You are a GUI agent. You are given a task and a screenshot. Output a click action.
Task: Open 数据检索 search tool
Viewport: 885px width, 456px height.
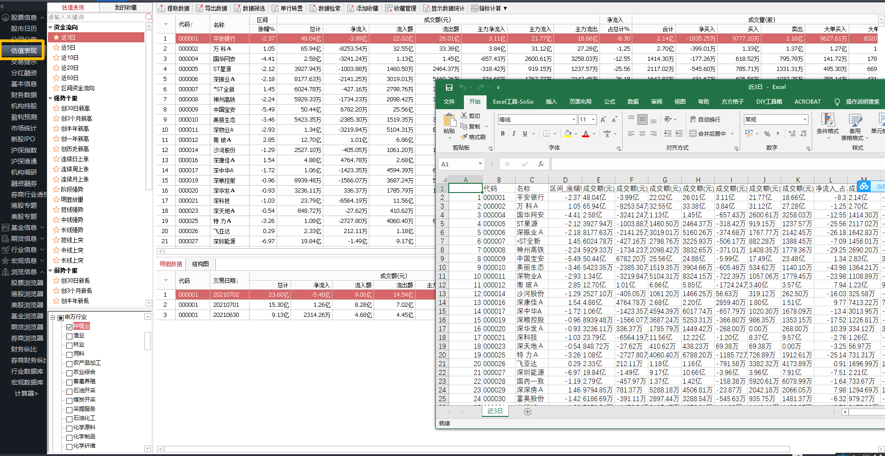coord(325,8)
